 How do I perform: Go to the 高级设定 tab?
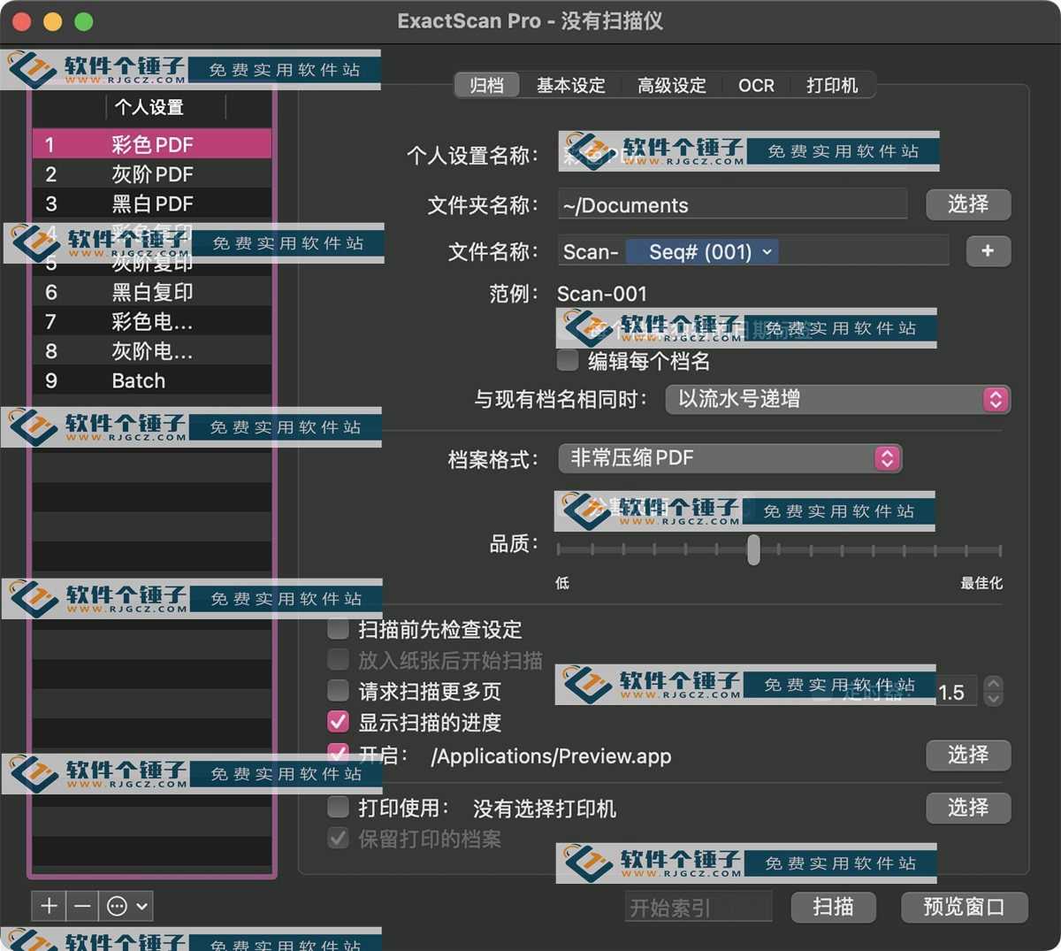pyautogui.click(x=672, y=85)
